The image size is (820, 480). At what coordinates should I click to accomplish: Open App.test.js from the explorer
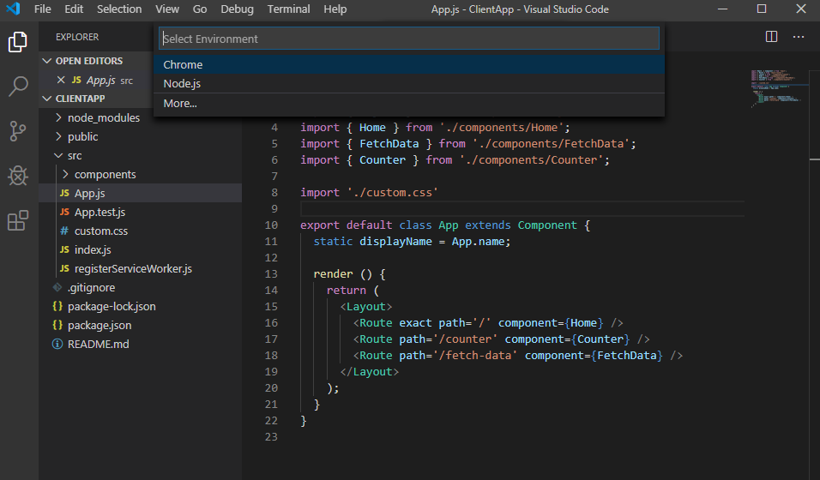point(140,212)
